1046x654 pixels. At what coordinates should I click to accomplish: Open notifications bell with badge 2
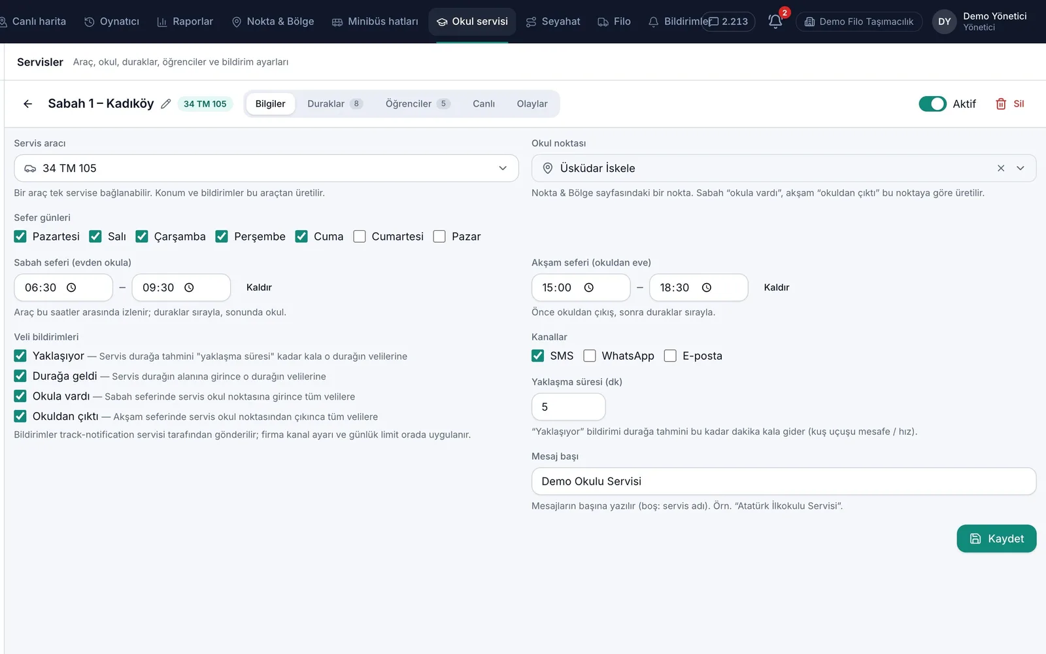(775, 22)
